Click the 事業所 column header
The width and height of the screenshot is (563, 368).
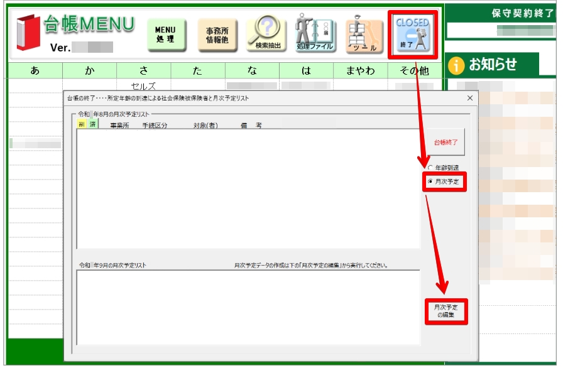coord(119,126)
